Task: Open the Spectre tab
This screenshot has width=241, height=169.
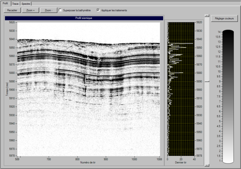Action: [26, 4]
